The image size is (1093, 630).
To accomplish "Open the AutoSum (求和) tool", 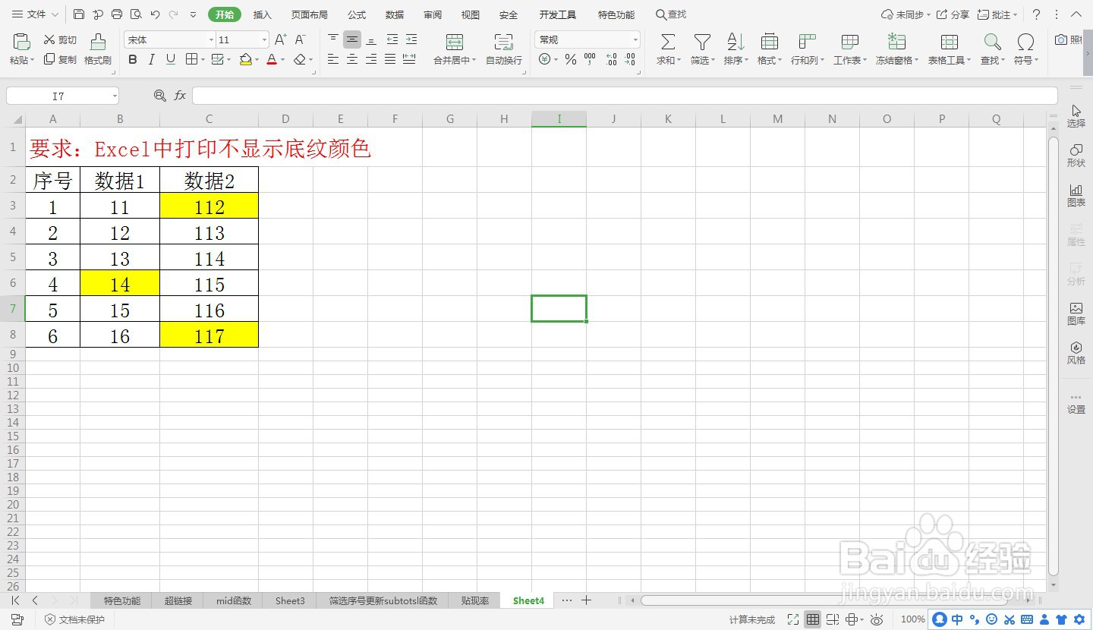I will [x=668, y=49].
